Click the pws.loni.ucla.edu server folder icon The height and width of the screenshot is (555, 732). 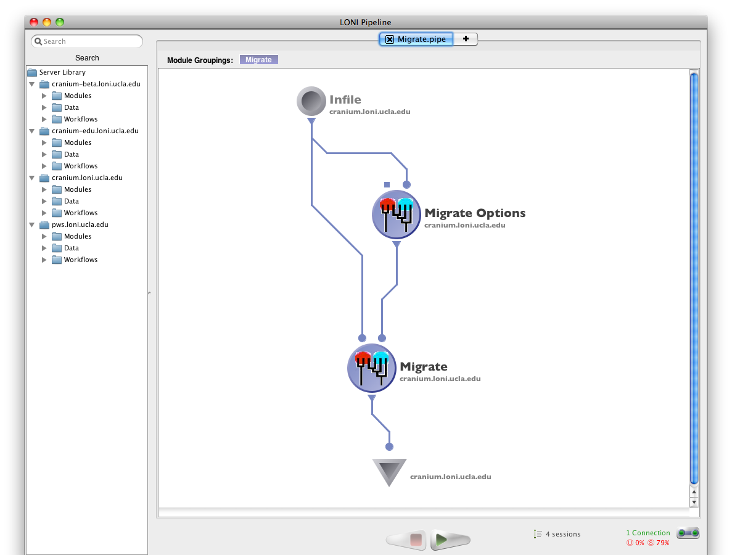click(x=44, y=224)
